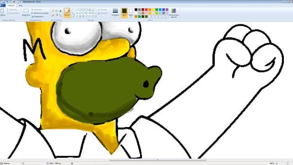Open the Select (Выделить) dropdown arrow

(26, 16)
